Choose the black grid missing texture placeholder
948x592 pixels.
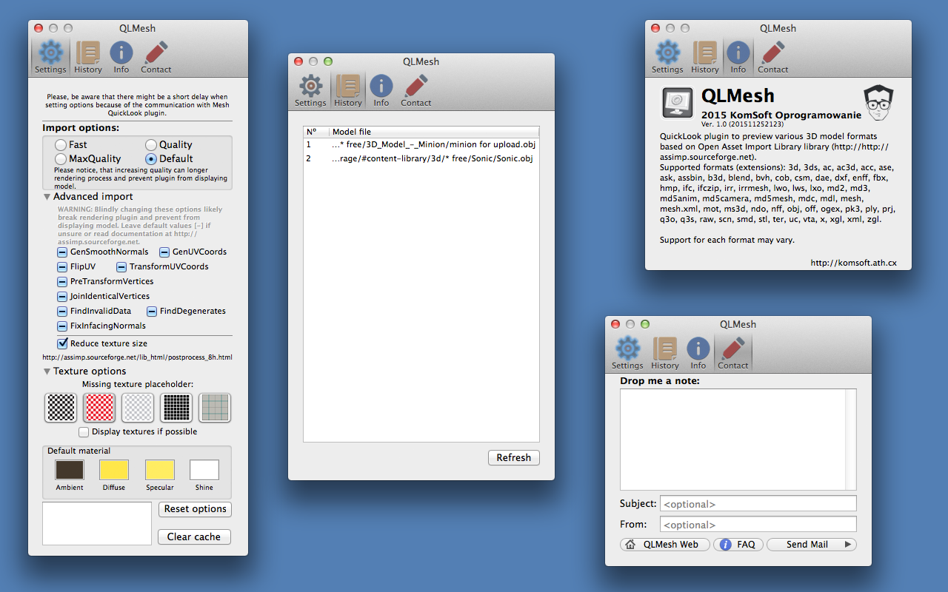(176, 407)
